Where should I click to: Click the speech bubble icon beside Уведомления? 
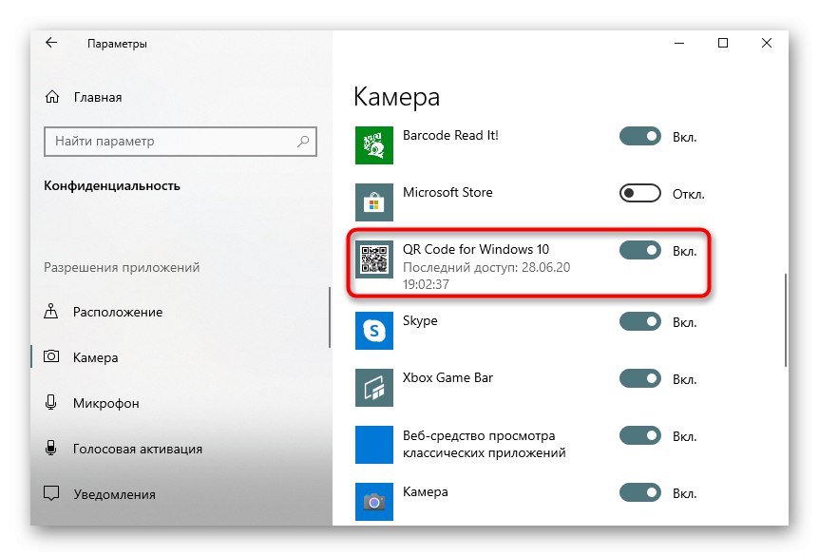click(49, 493)
